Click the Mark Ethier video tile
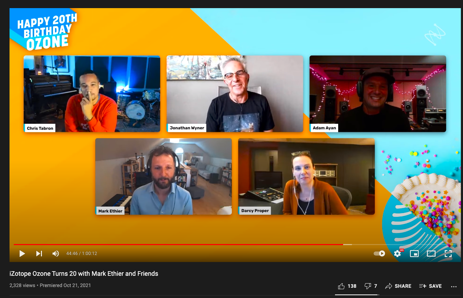The height and width of the screenshot is (298, 463). coord(164,176)
